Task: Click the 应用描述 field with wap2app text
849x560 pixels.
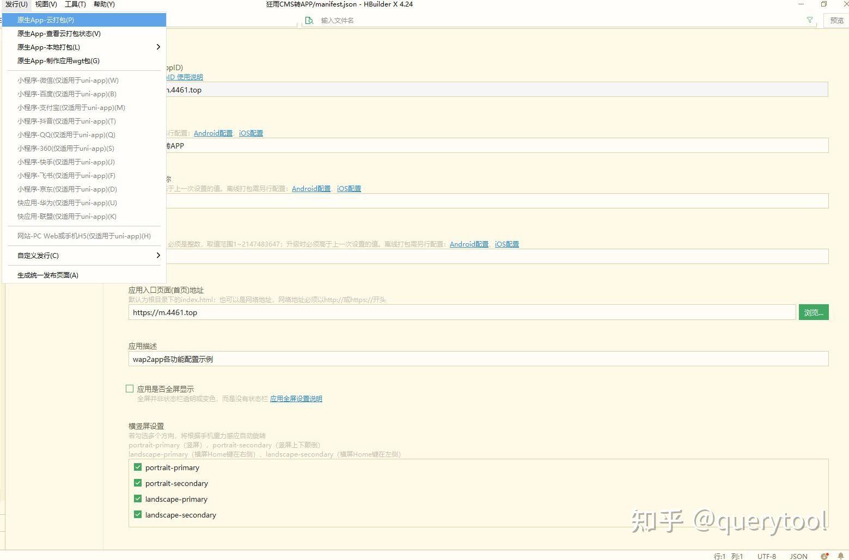Action: 478,359
